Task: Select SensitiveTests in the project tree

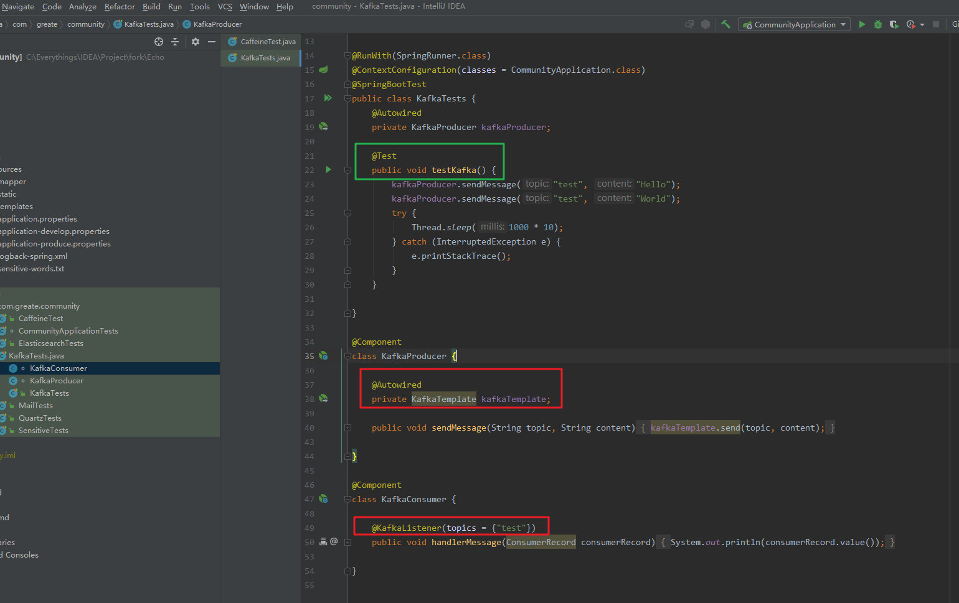Action: [44, 431]
